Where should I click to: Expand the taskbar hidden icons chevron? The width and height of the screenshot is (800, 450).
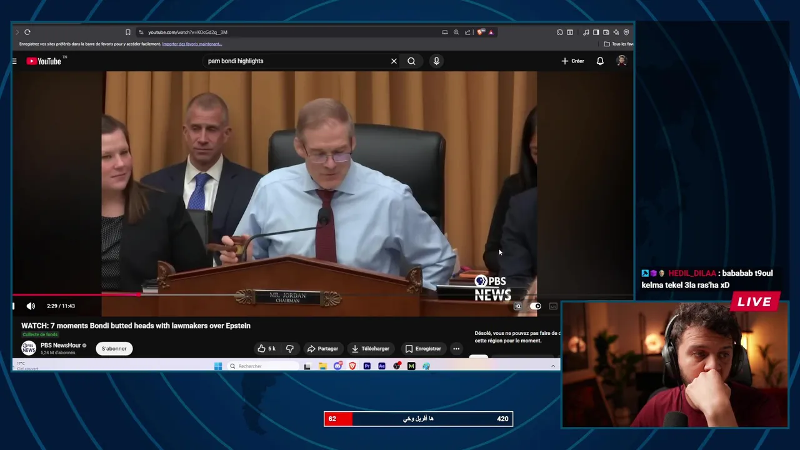click(553, 366)
